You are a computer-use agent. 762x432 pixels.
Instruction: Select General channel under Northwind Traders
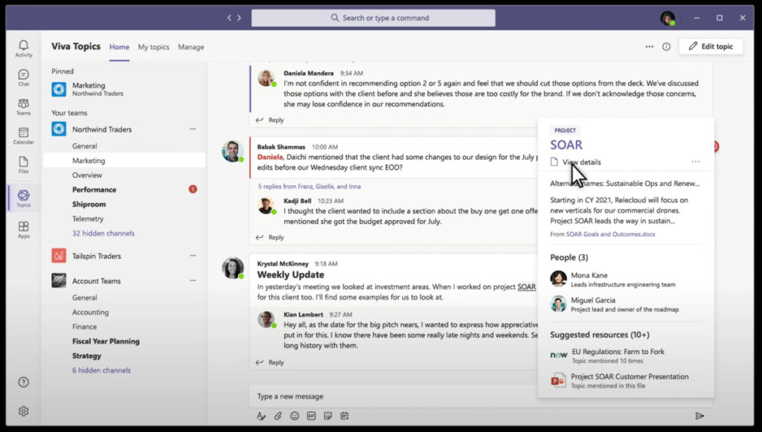click(x=85, y=146)
